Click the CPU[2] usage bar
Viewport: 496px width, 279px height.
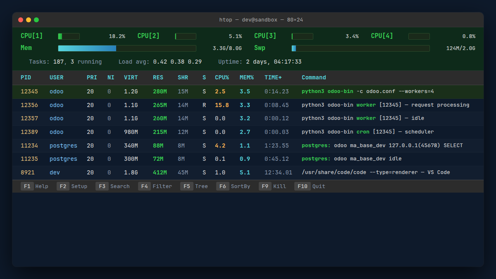pyautogui.click(x=186, y=36)
